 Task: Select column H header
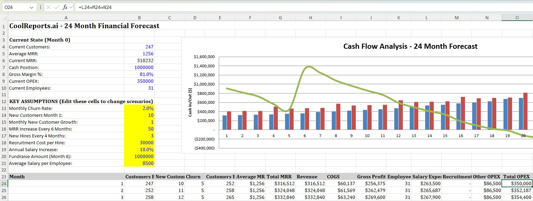pos(310,18)
